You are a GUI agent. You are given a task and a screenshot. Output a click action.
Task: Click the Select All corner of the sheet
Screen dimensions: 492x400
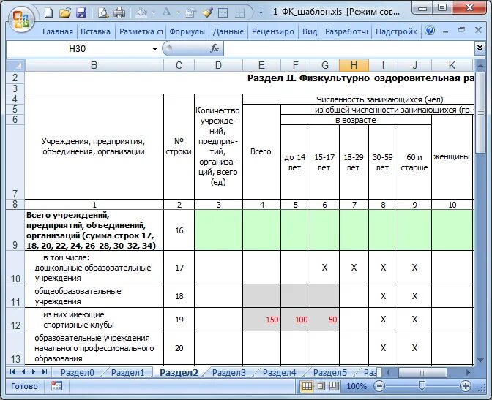(15, 65)
